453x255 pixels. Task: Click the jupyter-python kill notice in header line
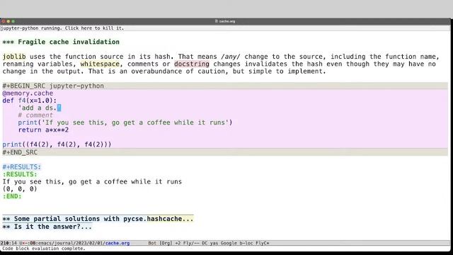62,28
